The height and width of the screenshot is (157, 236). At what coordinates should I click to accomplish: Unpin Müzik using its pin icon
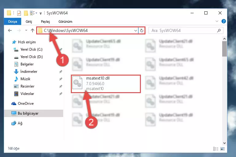point(61,79)
